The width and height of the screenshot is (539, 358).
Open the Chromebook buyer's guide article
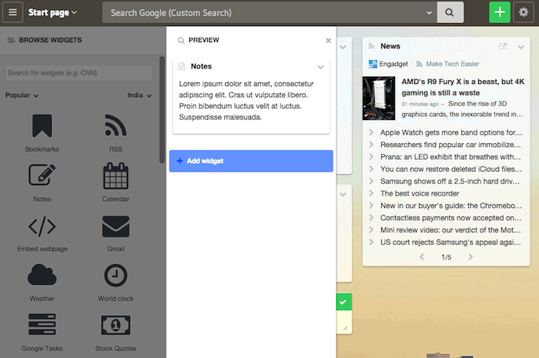(451, 206)
